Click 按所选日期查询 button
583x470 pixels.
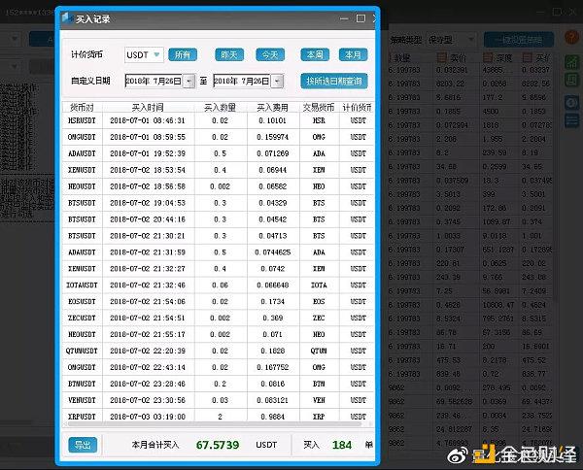334,81
